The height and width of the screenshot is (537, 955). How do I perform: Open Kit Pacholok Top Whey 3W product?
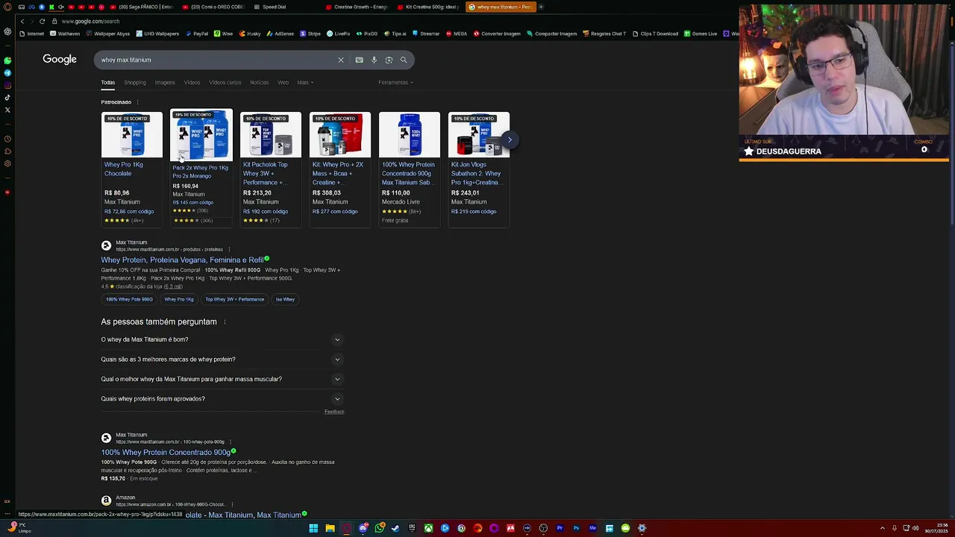coord(270,169)
